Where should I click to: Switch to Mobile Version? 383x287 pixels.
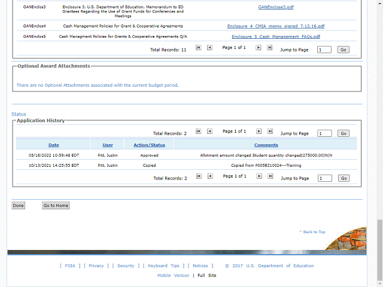[173, 275]
